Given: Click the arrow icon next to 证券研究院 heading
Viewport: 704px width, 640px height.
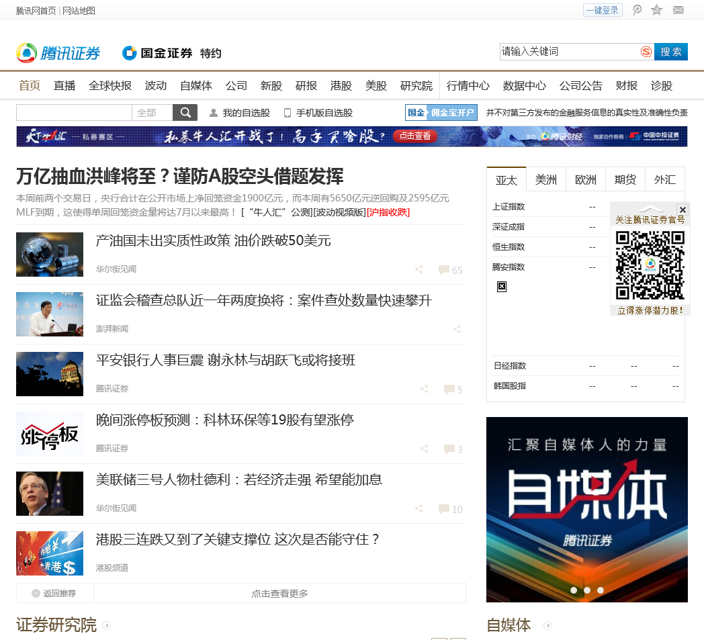Looking at the screenshot, I should 106,625.
